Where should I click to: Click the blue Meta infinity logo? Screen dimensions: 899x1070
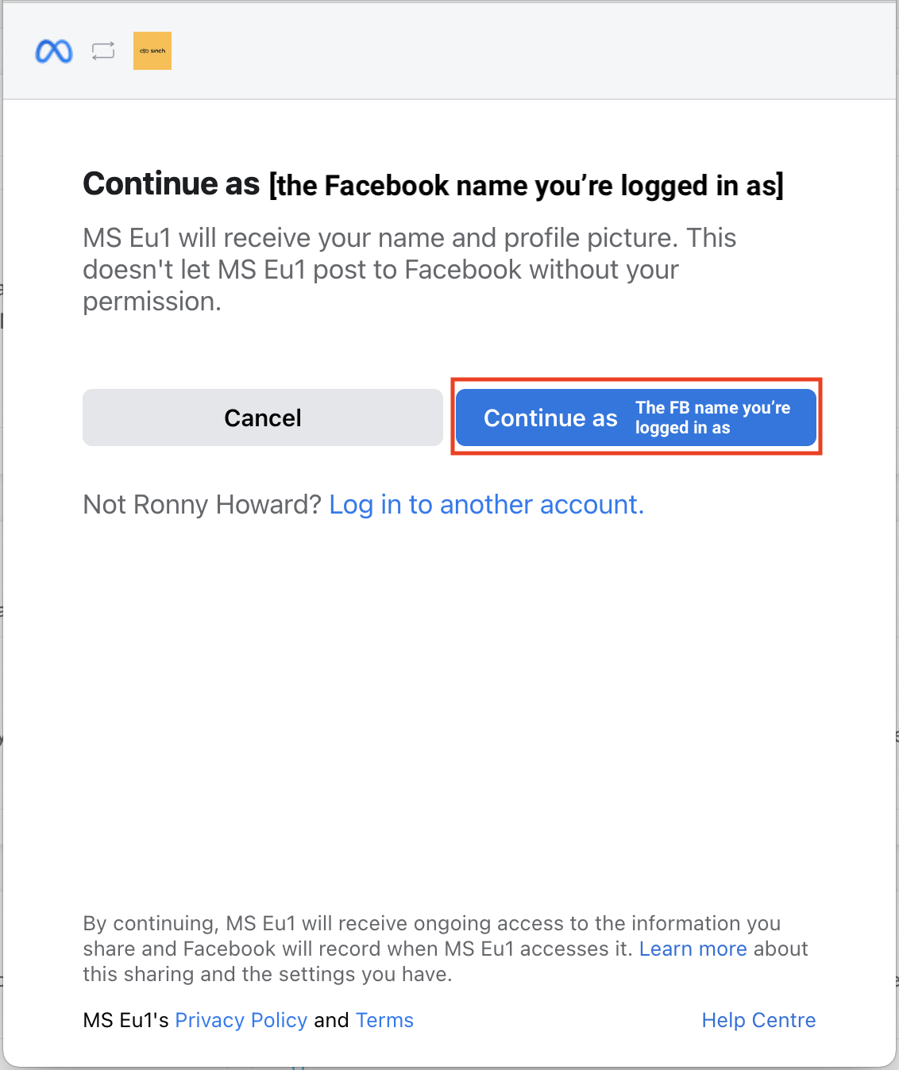tap(54, 52)
